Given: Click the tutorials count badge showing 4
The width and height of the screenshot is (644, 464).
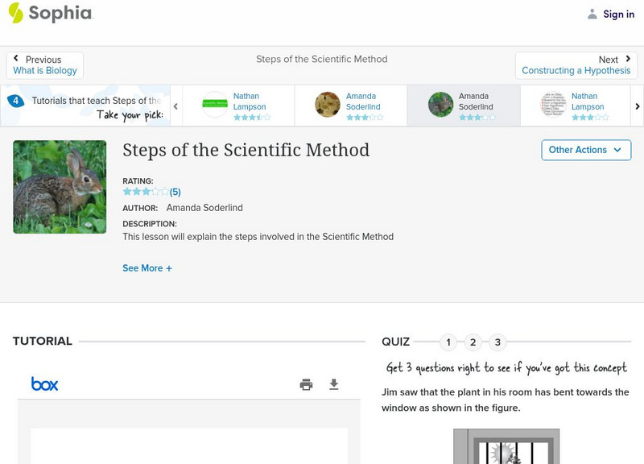Looking at the screenshot, I should (15, 101).
